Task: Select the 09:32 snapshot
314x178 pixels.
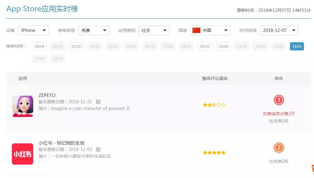Action: (205, 46)
